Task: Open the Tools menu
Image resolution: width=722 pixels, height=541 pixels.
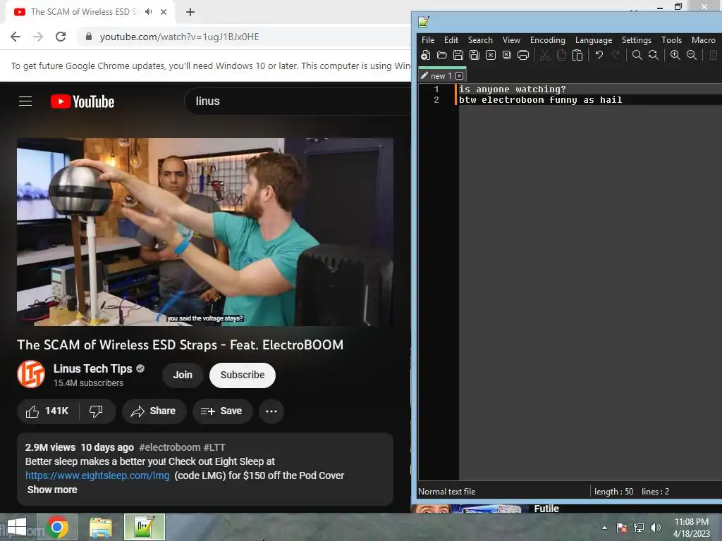Action: pyautogui.click(x=671, y=40)
